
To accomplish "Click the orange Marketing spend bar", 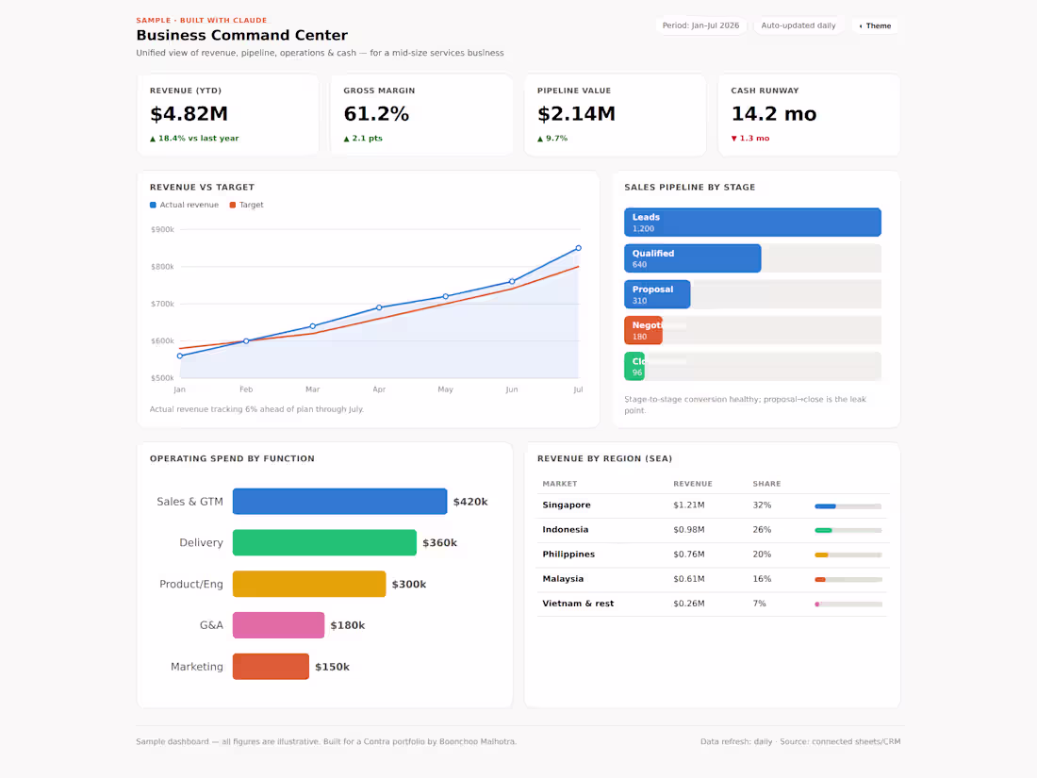I will point(272,667).
